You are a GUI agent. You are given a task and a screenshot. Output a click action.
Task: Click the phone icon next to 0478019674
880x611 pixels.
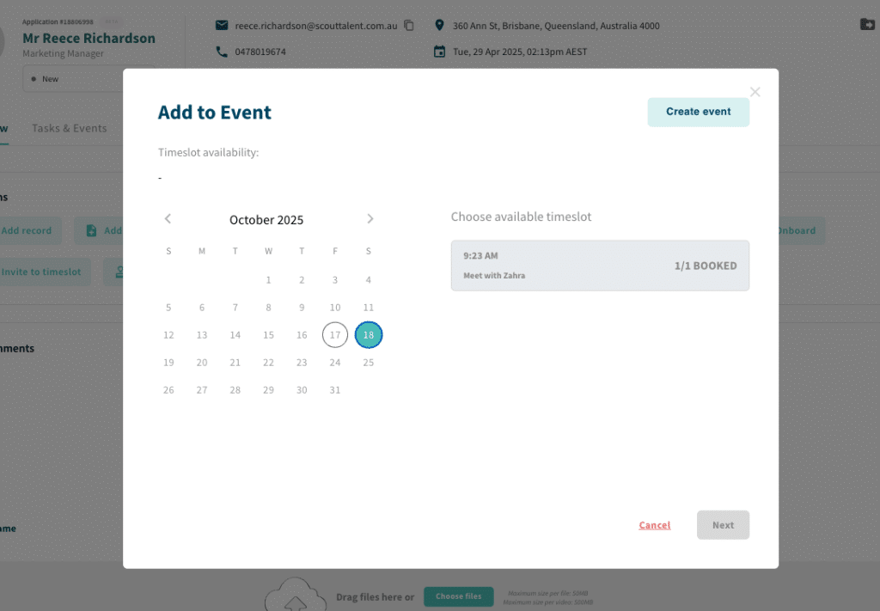pyautogui.click(x=222, y=52)
